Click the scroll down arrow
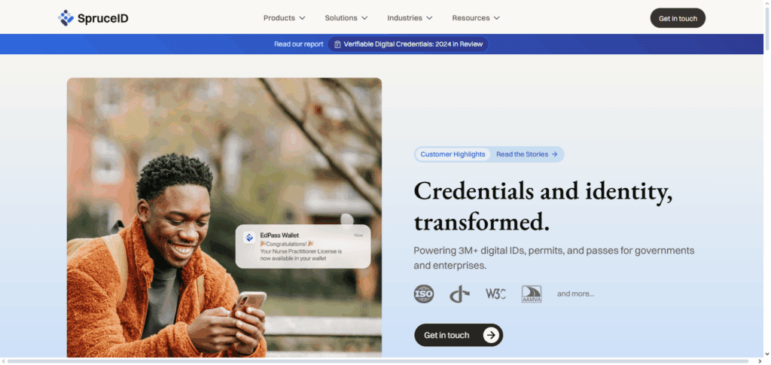The image size is (771, 365). (x=767, y=354)
